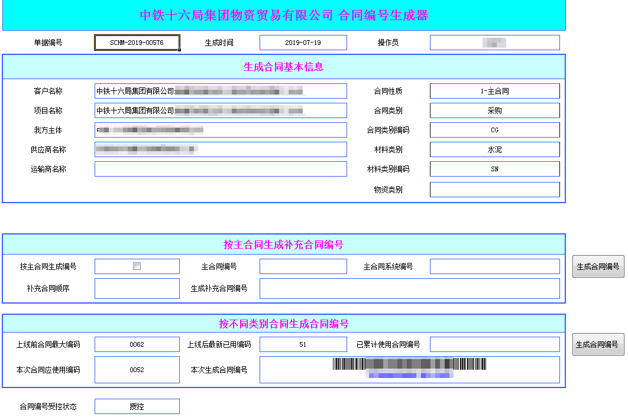Click the 项目名称 input field
The image size is (628, 417).
[221, 110]
